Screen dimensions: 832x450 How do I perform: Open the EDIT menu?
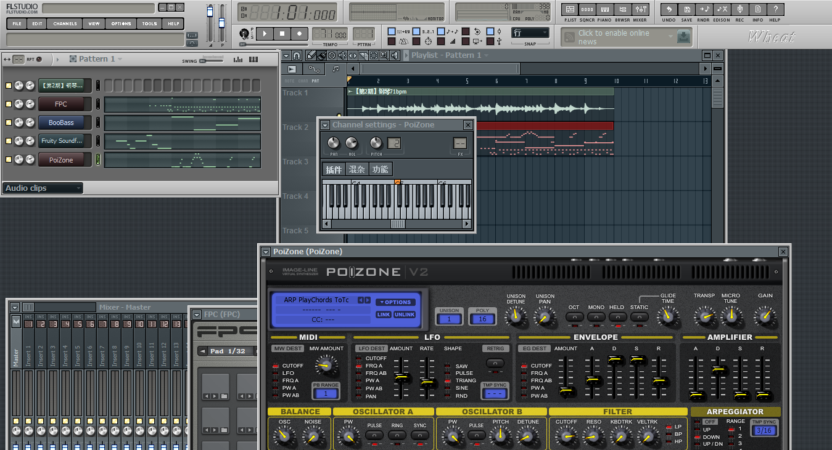pos(38,24)
